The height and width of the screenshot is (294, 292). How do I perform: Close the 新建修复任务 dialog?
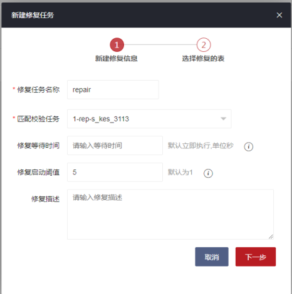click(x=279, y=15)
